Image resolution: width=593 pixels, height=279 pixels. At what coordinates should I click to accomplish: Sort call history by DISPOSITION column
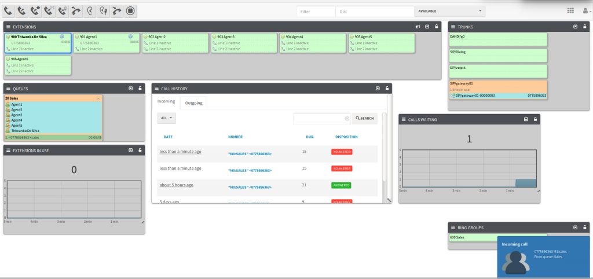tap(346, 137)
